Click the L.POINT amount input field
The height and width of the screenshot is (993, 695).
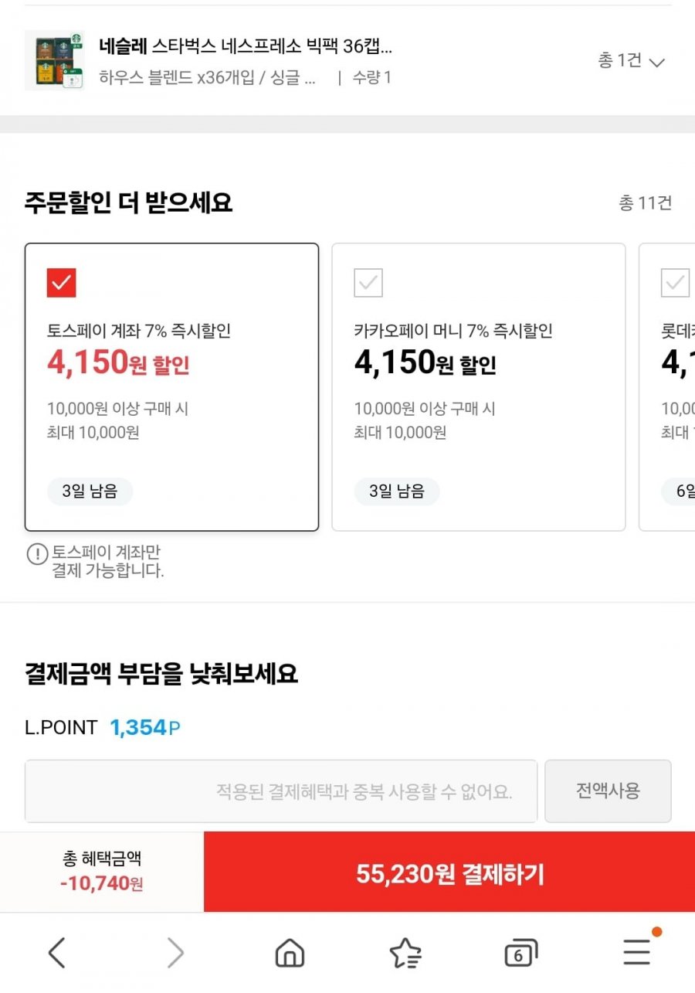[x=281, y=791]
